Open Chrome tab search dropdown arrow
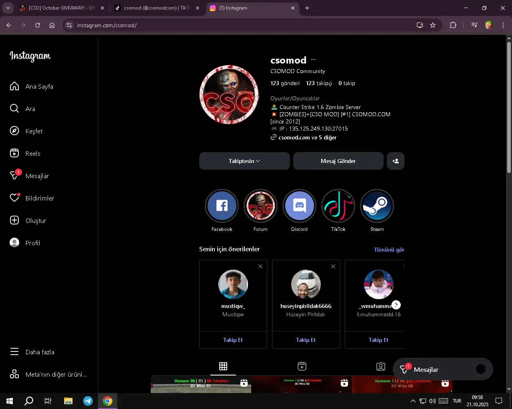 [8, 8]
